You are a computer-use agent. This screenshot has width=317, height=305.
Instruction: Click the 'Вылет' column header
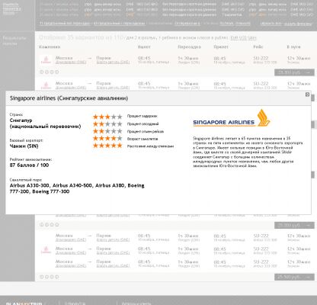(x=144, y=47)
